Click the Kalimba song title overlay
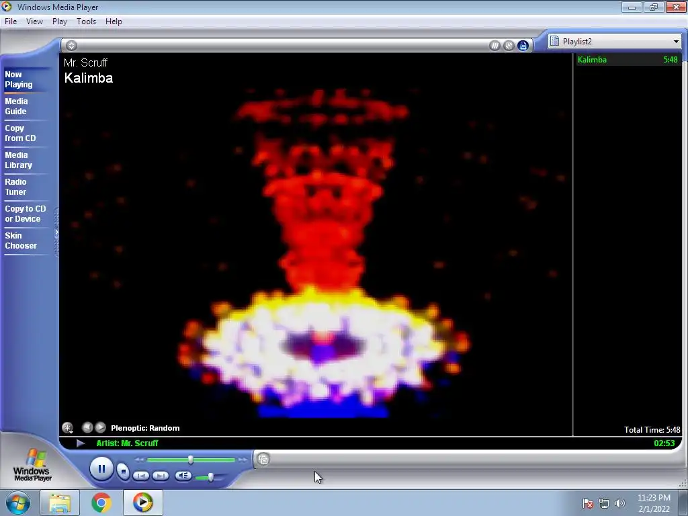The width and height of the screenshot is (688, 516). [x=89, y=78]
